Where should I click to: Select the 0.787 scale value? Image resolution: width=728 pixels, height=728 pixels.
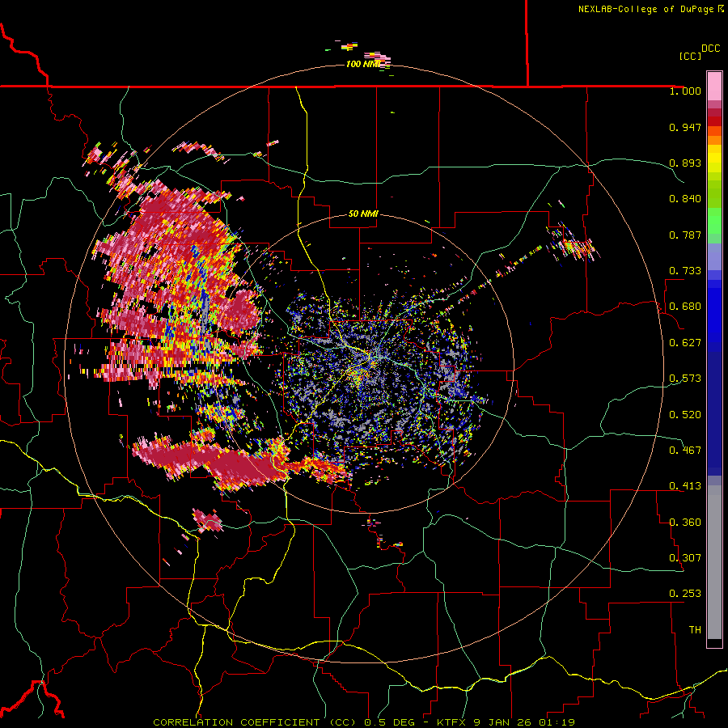685,235
